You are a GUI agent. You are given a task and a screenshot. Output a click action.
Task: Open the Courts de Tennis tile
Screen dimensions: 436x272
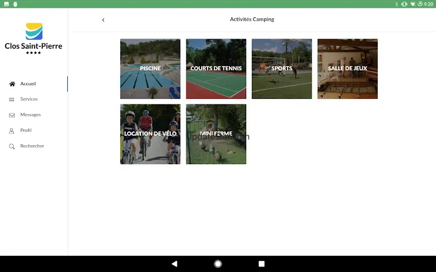click(x=216, y=69)
